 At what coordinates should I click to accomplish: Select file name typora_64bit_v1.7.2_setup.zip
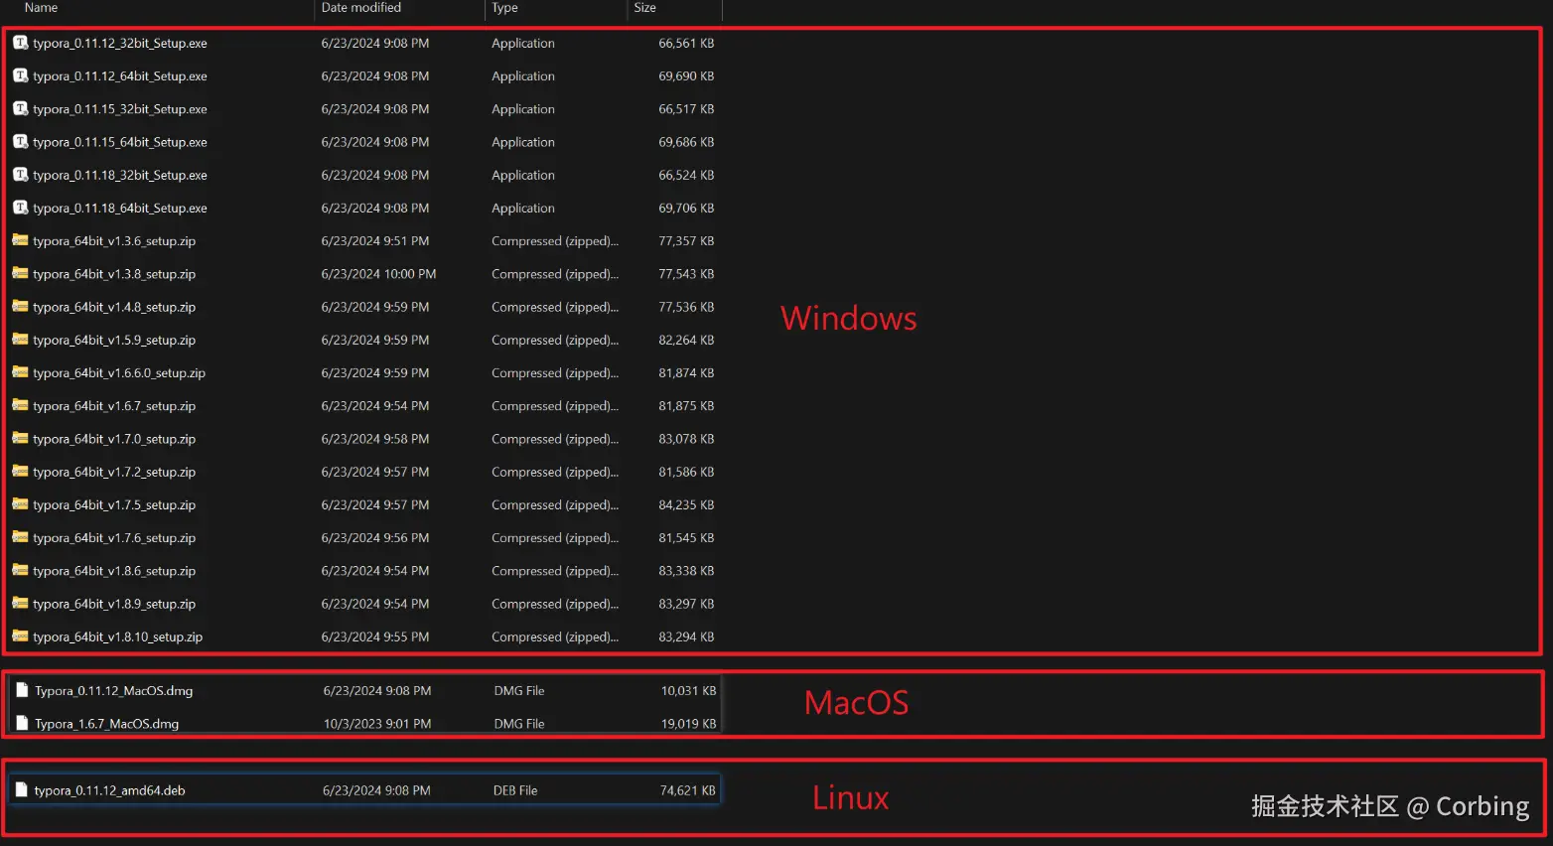point(114,472)
